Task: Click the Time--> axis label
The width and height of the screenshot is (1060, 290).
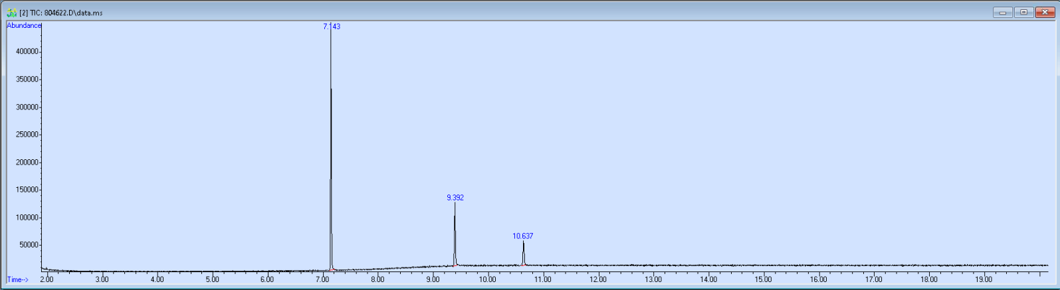Action: (x=18, y=280)
